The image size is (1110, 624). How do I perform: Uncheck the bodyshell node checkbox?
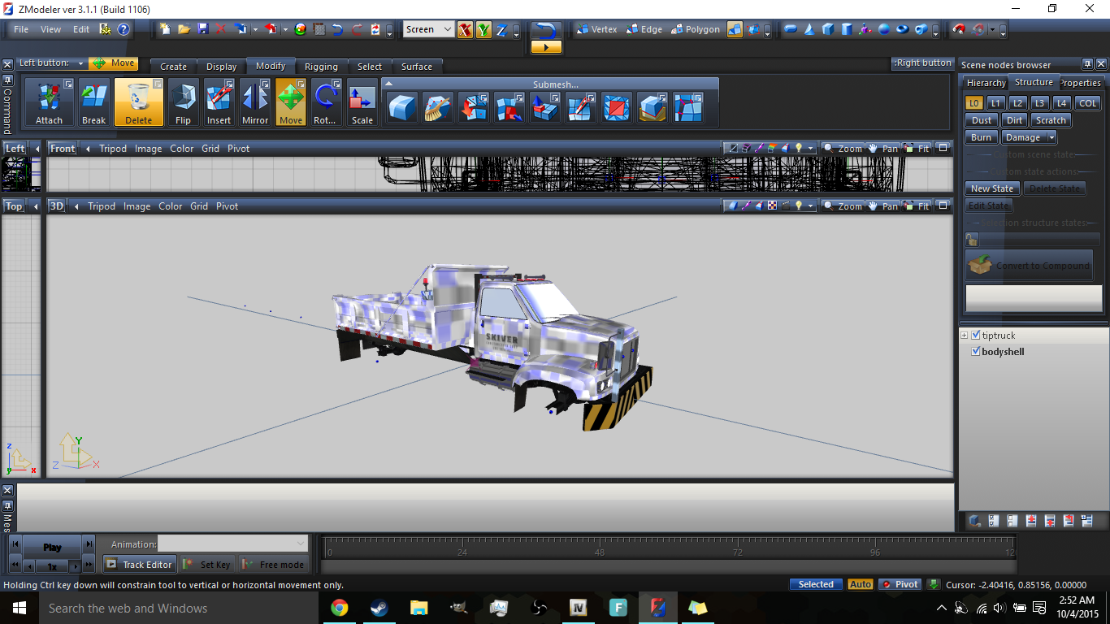(x=976, y=352)
